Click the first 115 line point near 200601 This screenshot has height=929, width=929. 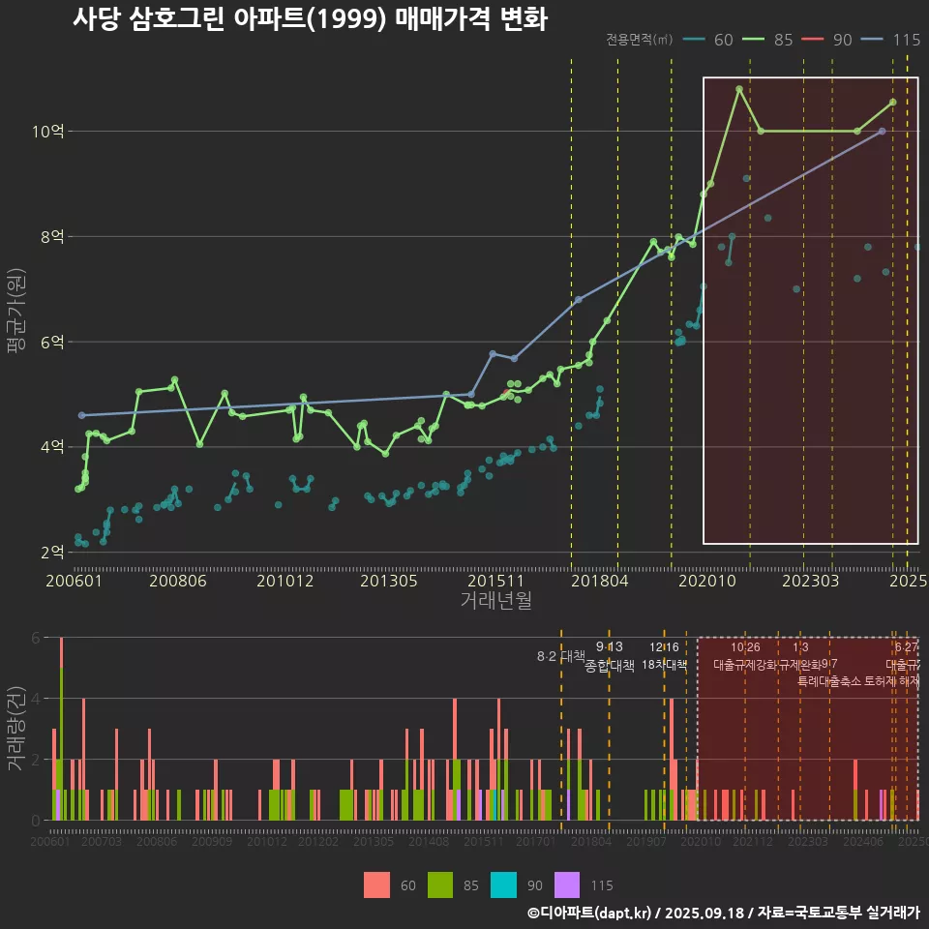click(81, 415)
